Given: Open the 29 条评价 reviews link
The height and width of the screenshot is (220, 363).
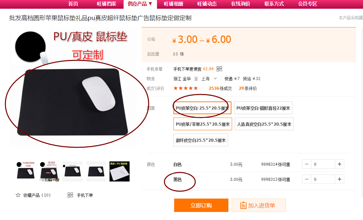Looking at the screenshot, I should click(x=248, y=88).
